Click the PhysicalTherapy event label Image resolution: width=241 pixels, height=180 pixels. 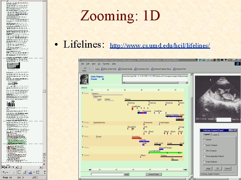point(165,148)
